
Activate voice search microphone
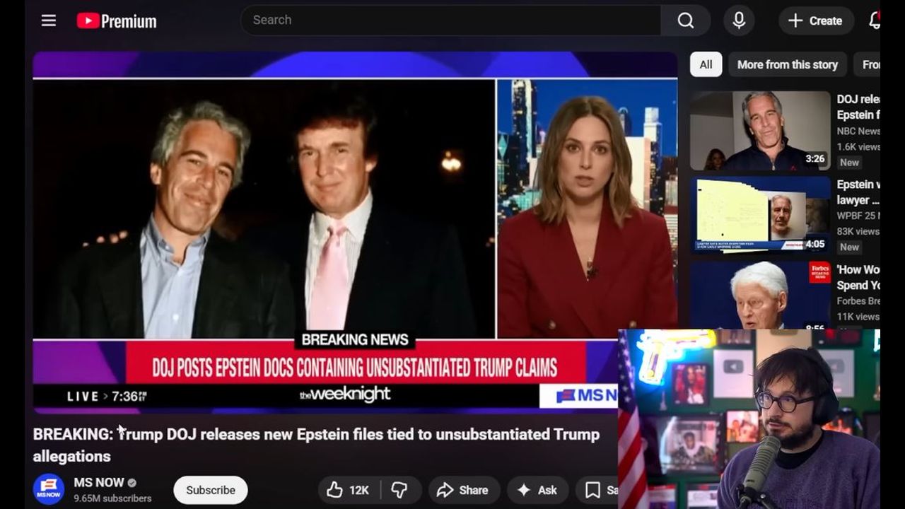click(x=739, y=21)
